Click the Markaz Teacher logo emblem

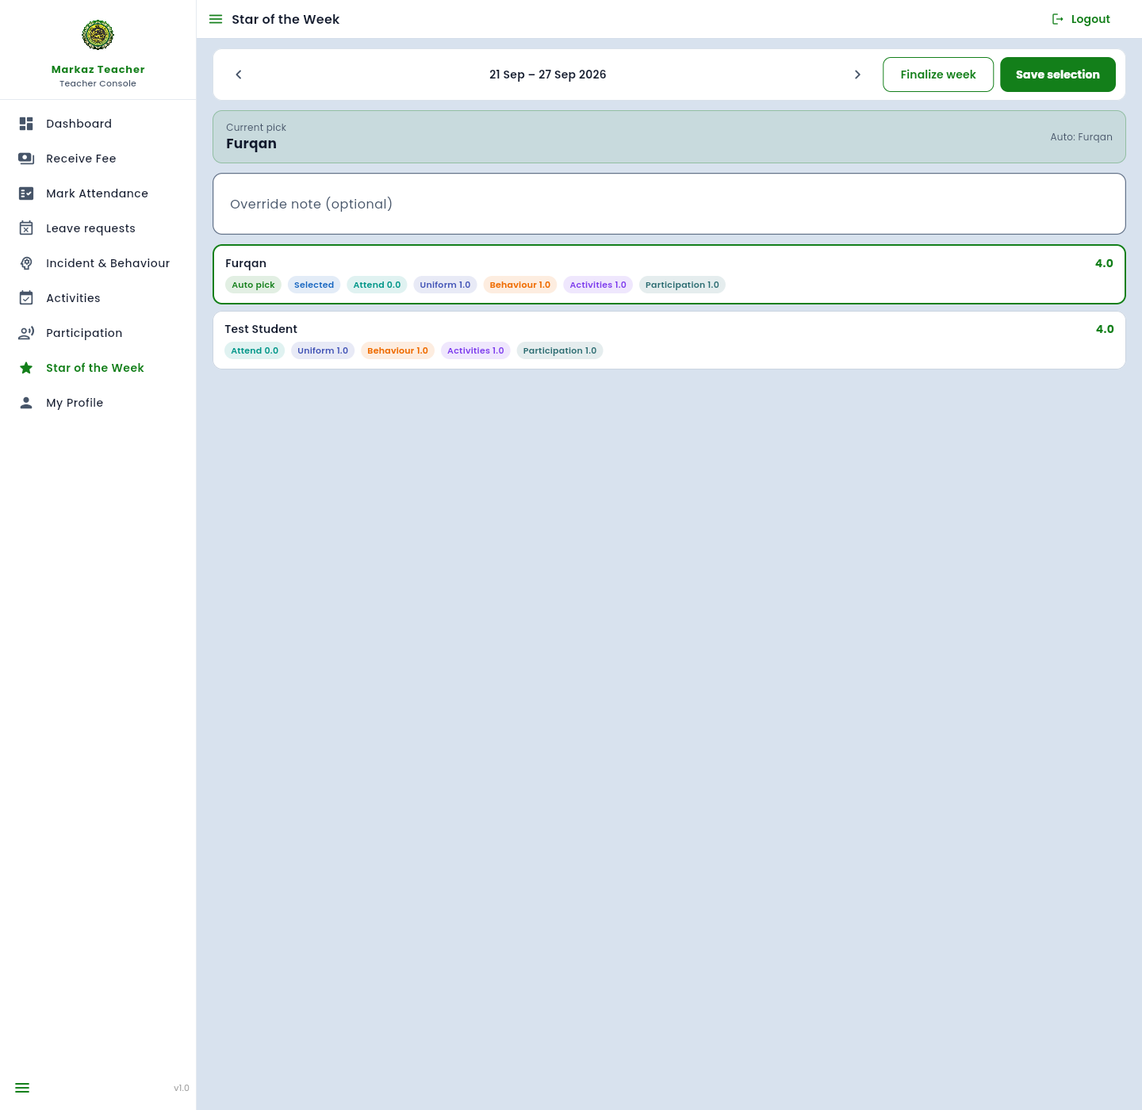coord(98,35)
